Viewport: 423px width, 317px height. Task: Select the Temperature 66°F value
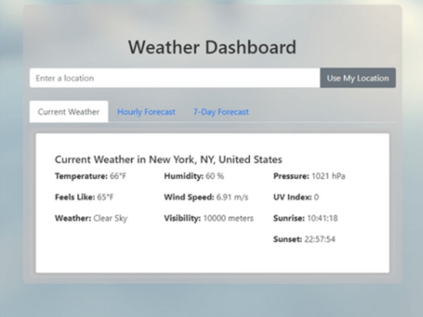(x=91, y=176)
